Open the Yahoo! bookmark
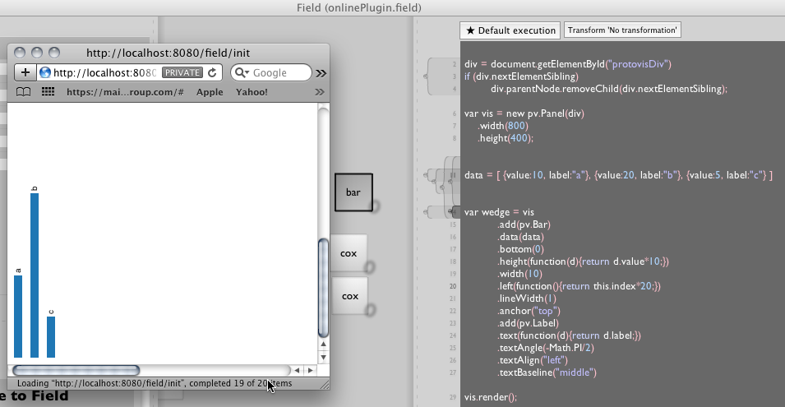 coord(252,92)
